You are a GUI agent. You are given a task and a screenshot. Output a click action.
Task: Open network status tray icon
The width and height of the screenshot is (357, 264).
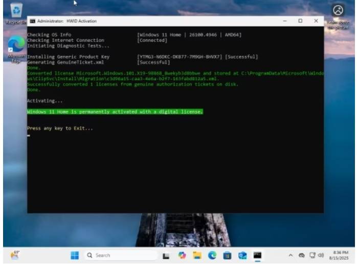tap(312, 255)
